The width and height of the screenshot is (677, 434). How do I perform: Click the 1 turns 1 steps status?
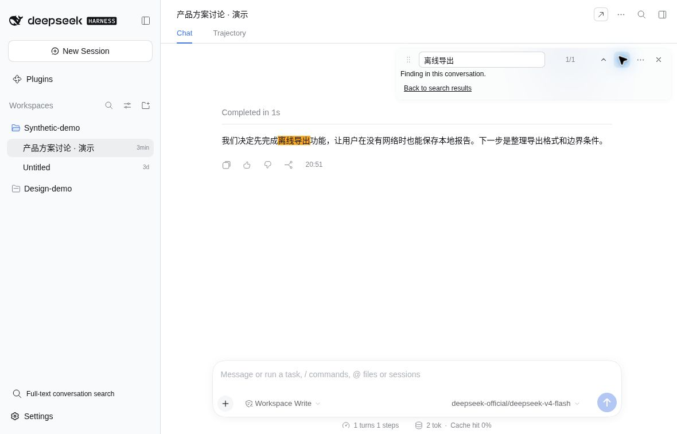click(371, 425)
